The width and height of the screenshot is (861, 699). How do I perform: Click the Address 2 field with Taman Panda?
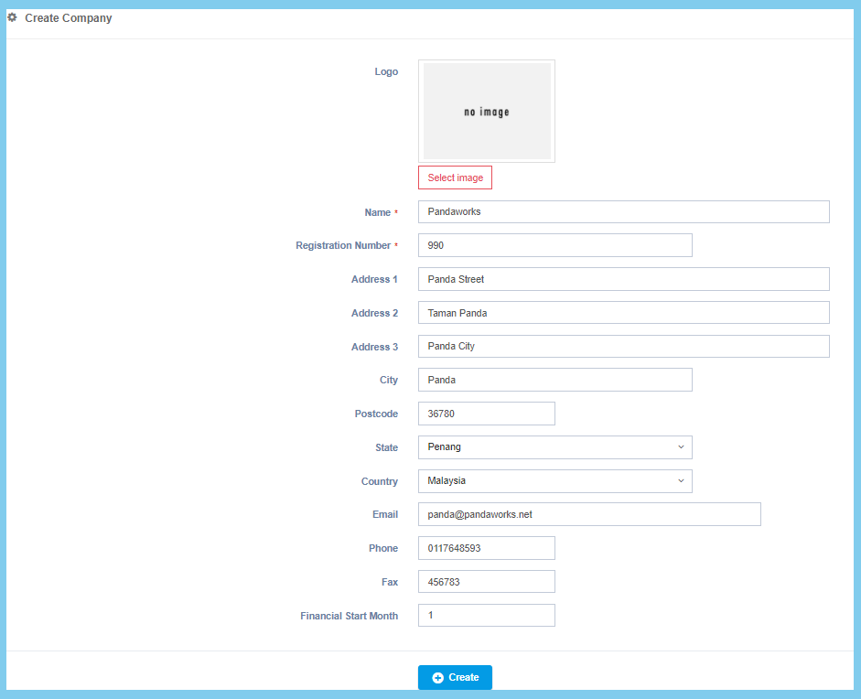(623, 313)
